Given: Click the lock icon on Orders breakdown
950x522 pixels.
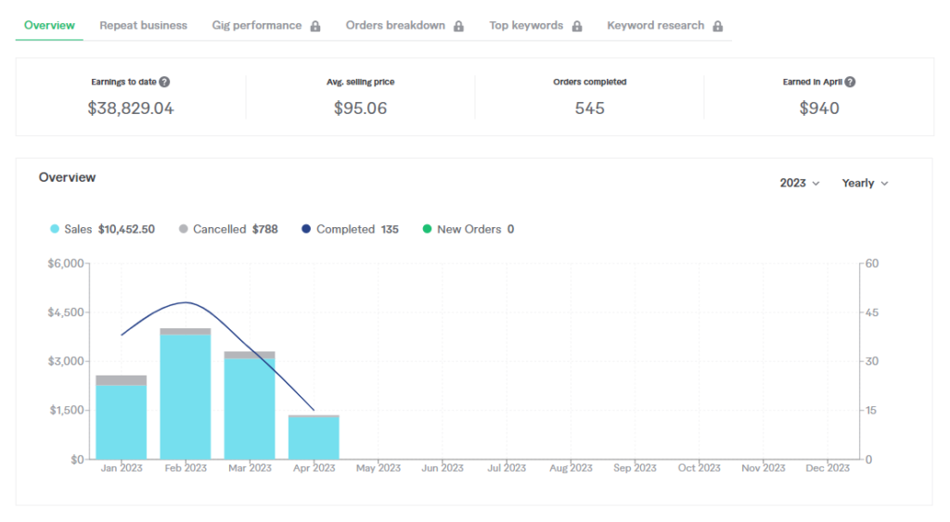Looking at the screenshot, I should [458, 26].
